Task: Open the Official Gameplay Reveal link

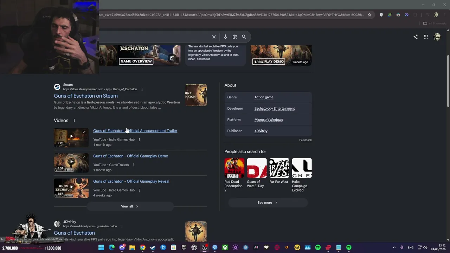Action: coord(131,181)
